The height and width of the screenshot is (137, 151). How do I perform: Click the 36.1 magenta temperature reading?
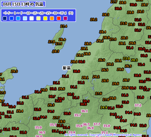[x=84, y=111]
